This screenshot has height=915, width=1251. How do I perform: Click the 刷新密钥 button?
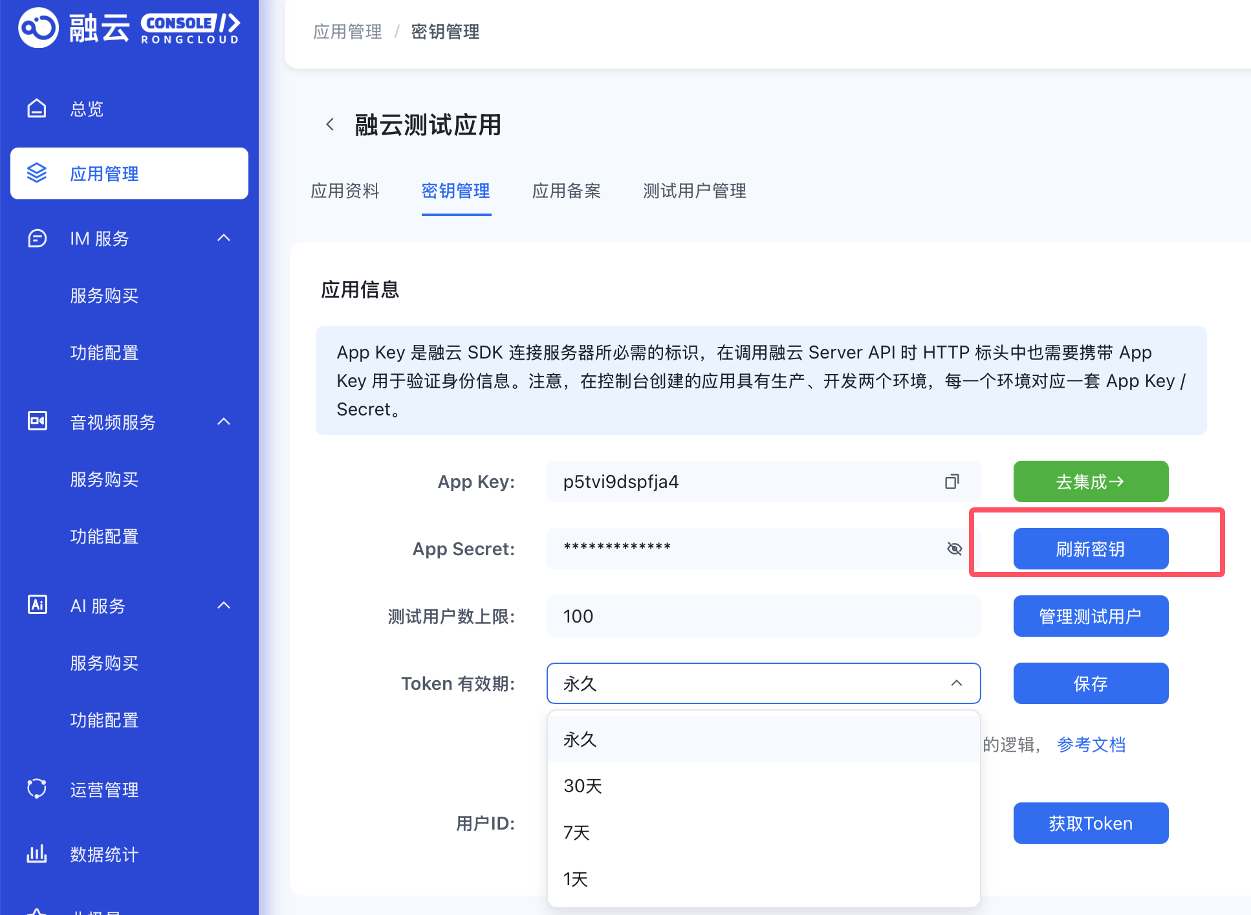coord(1091,549)
